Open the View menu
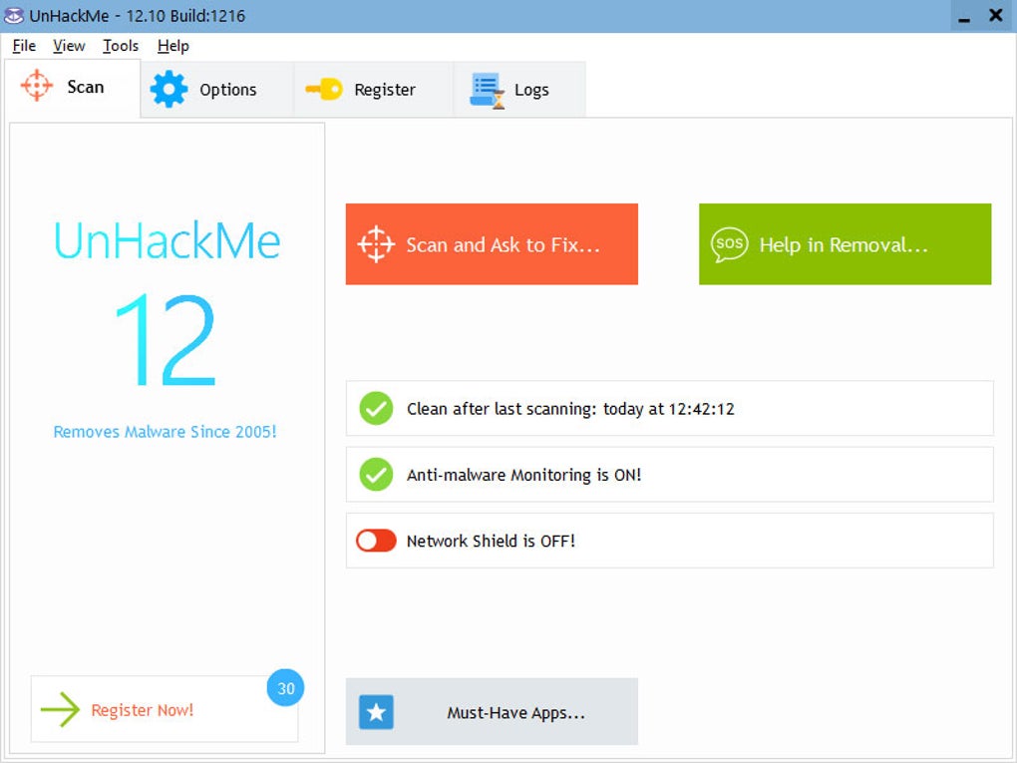1017x763 pixels. pos(69,46)
